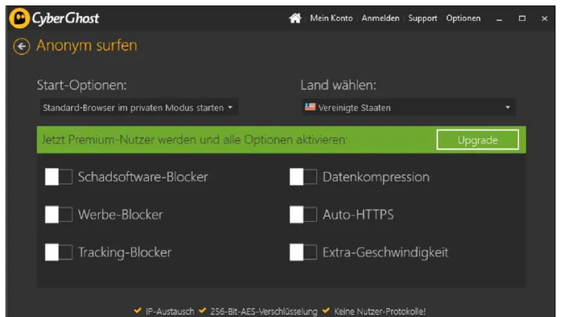Click the Land wählen: label
The width and height of the screenshot is (566, 317).
pyautogui.click(x=338, y=85)
